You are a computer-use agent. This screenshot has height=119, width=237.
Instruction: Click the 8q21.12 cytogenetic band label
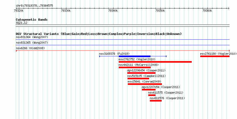[x=22, y=23]
